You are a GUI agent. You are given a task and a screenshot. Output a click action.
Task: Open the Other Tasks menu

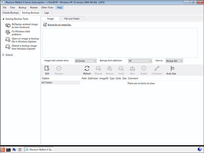coord(47,7)
